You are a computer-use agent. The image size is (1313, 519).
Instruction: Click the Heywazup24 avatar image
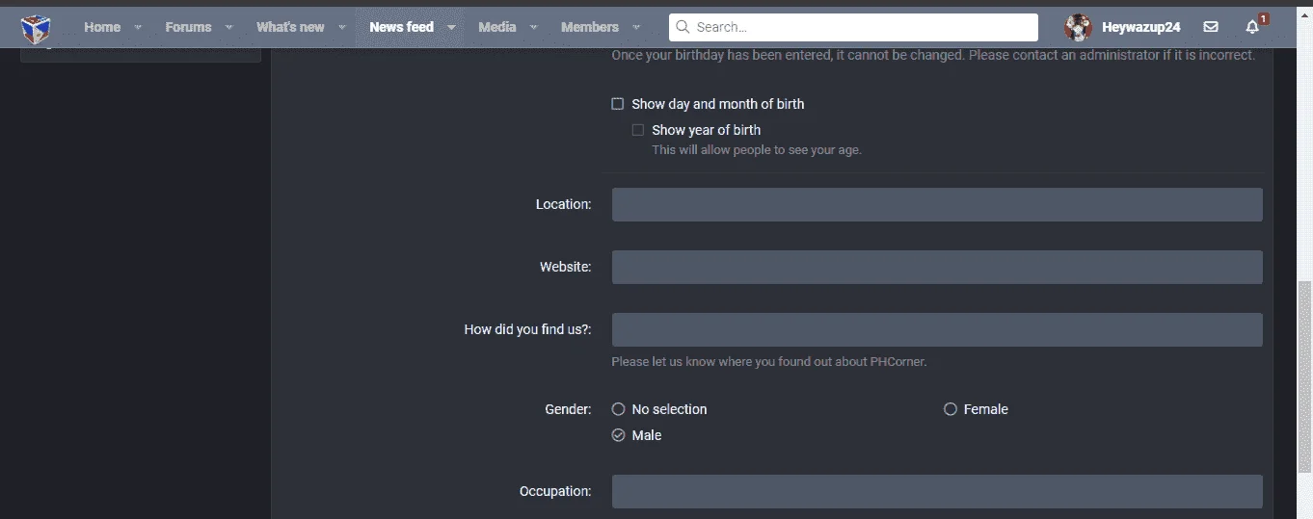click(x=1078, y=27)
